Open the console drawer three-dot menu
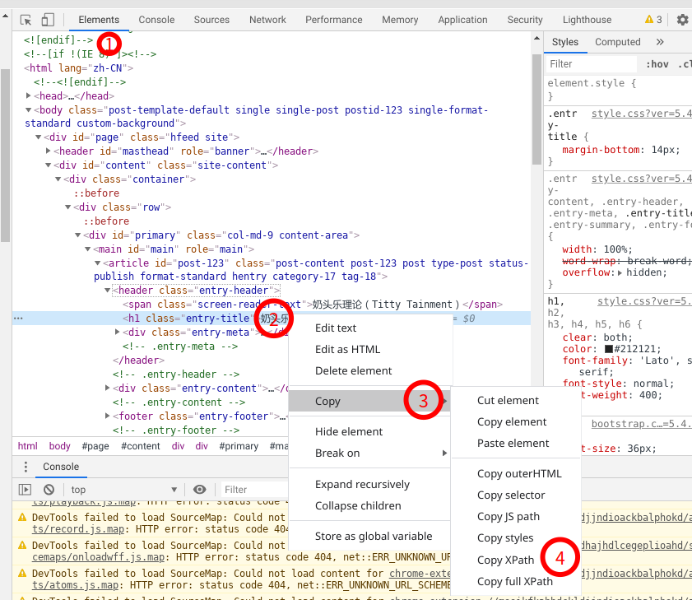The image size is (692, 600). tap(26, 467)
